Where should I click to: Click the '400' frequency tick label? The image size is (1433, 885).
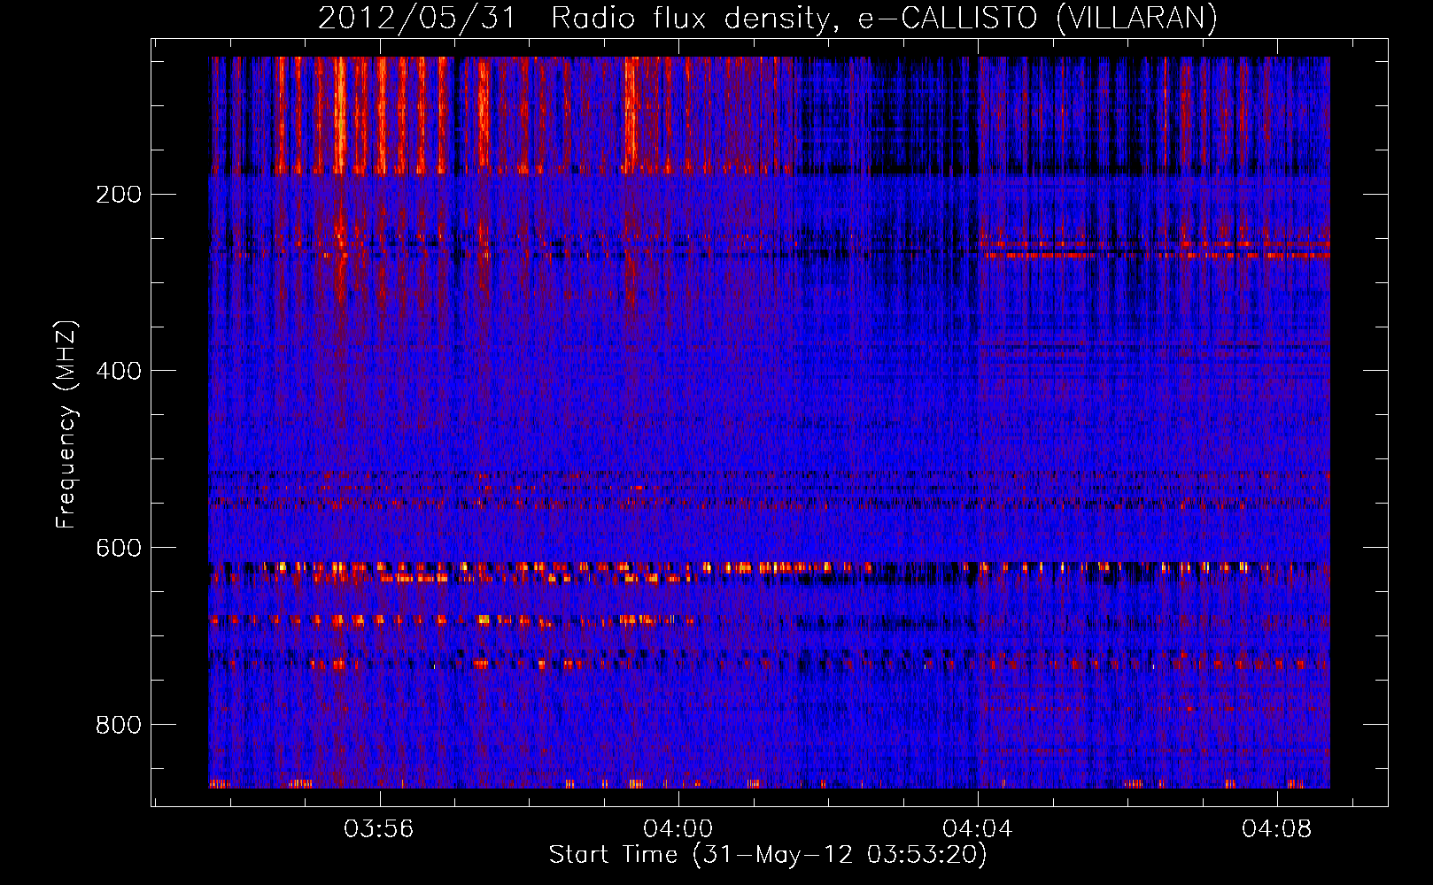click(x=119, y=371)
